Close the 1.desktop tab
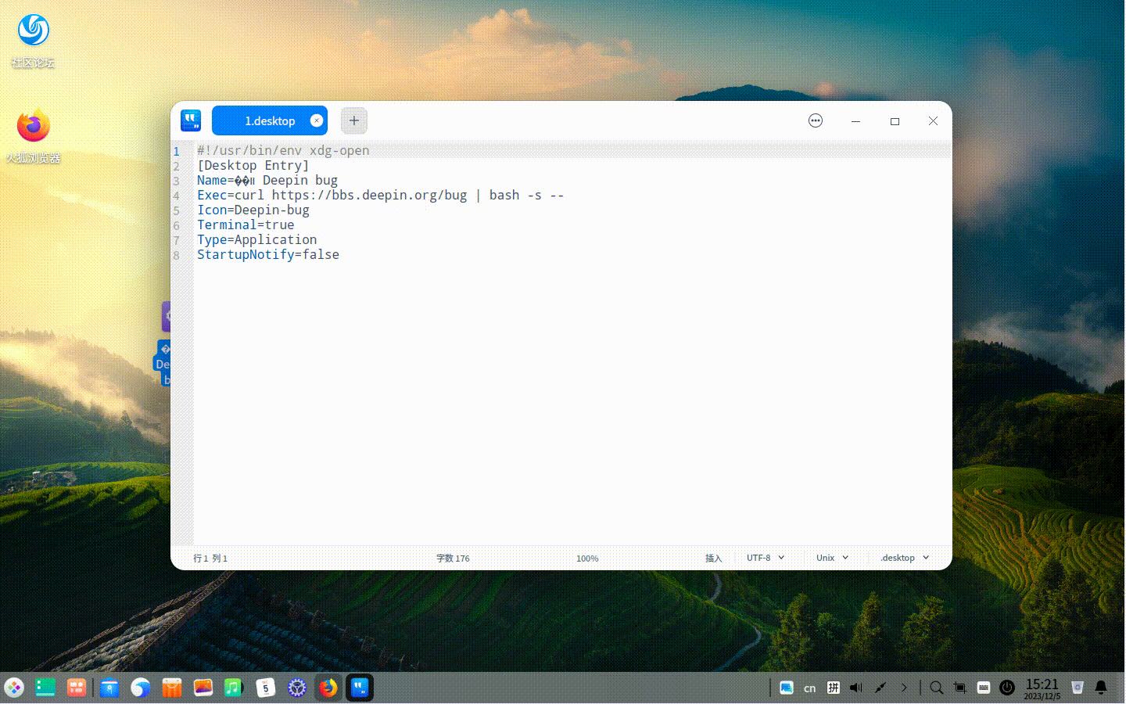The width and height of the screenshot is (1126, 704). point(317,120)
